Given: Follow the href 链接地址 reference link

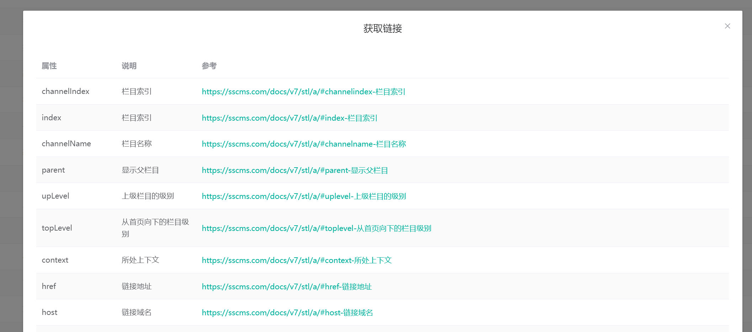Looking at the screenshot, I should [x=287, y=287].
